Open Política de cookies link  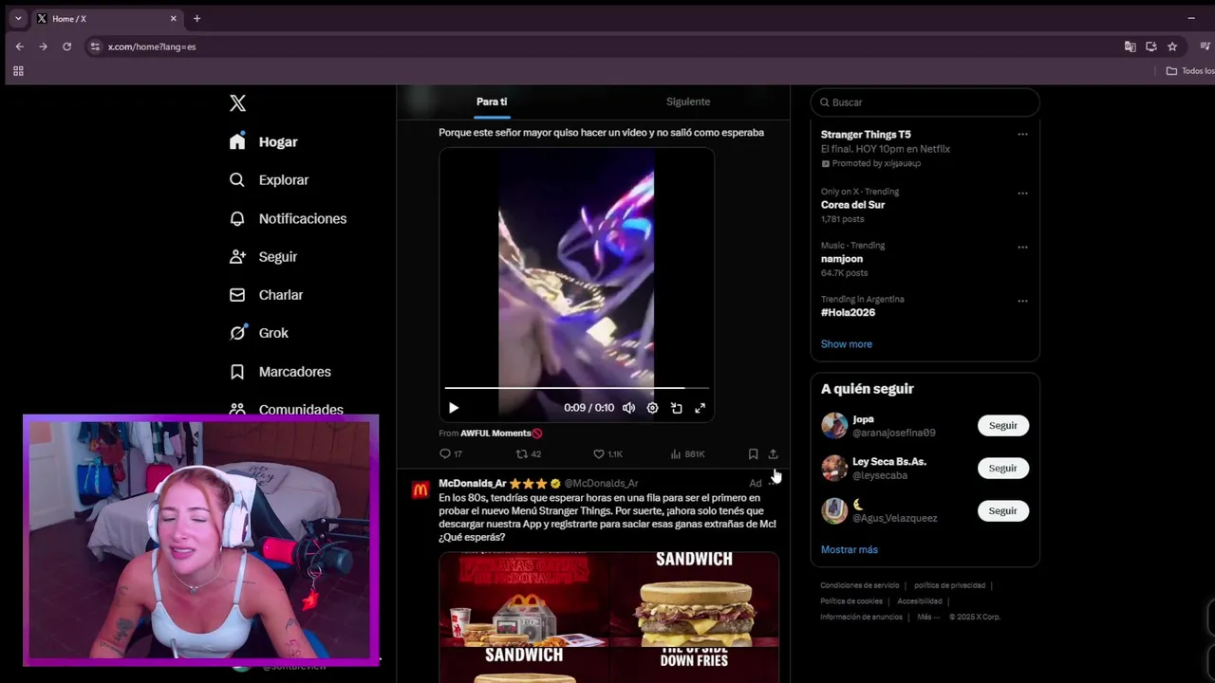[x=851, y=601]
